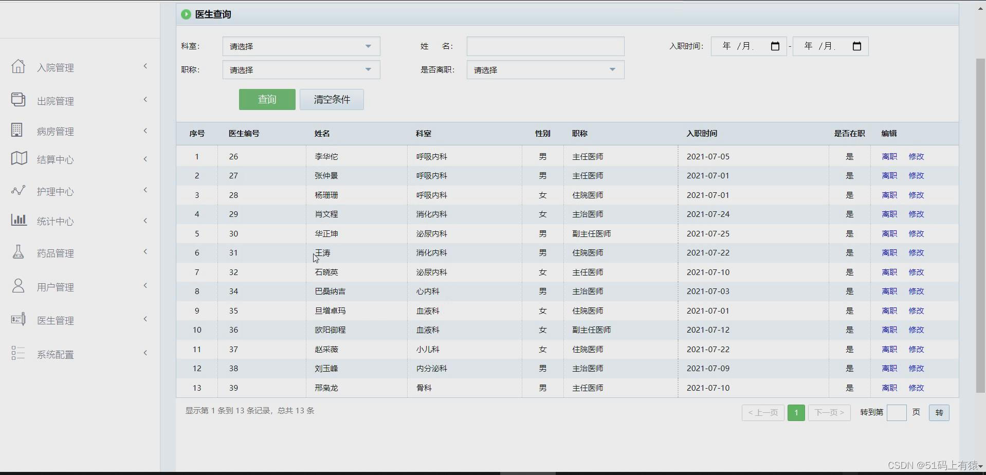The image size is (986, 475).
Task: Expand the 入院管理 sidebar section
Action: pos(145,66)
